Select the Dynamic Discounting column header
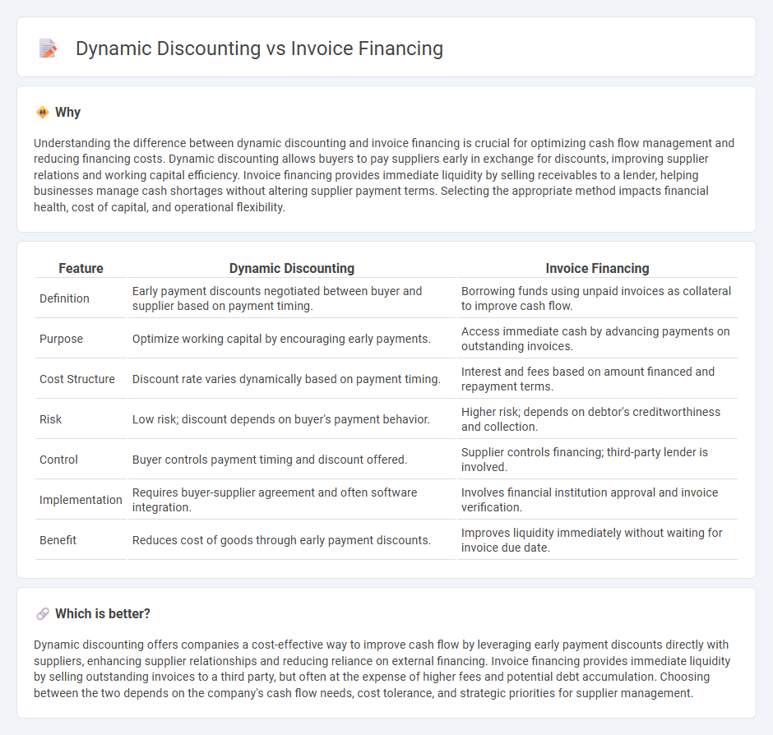 click(292, 268)
